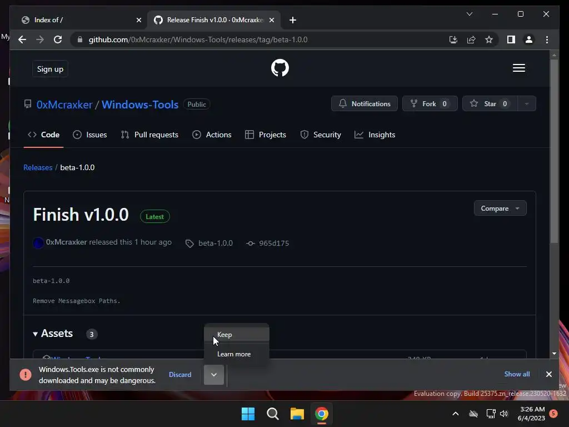This screenshot has width=569, height=427.
Task: Click the page vertical scrollbar thumb
Action: [x=554, y=151]
